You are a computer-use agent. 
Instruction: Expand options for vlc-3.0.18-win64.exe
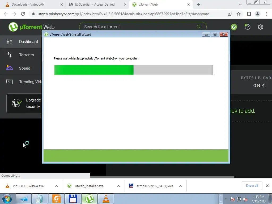tap(57, 186)
